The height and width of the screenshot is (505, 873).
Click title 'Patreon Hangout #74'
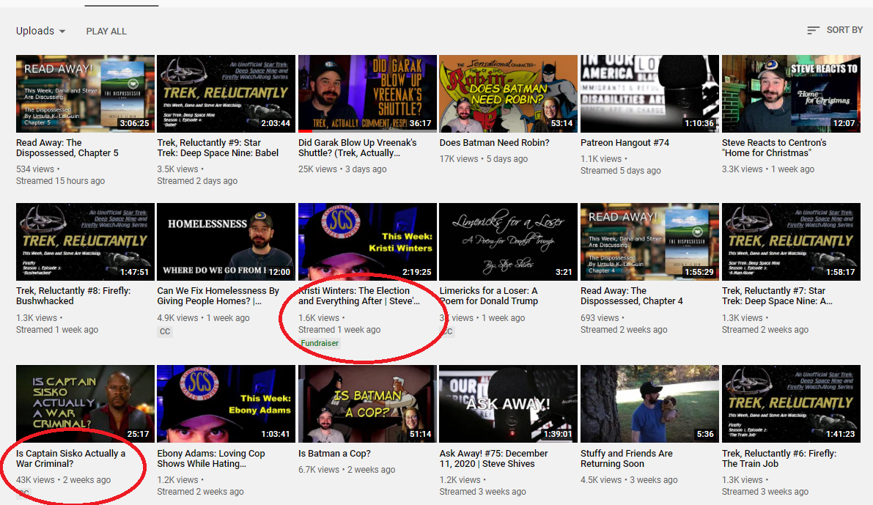tap(625, 142)
